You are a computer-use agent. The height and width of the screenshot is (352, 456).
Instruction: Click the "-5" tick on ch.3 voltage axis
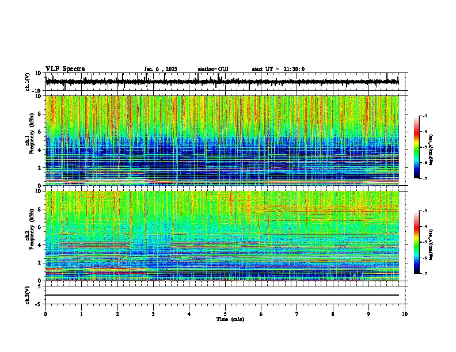click(39, 304)
